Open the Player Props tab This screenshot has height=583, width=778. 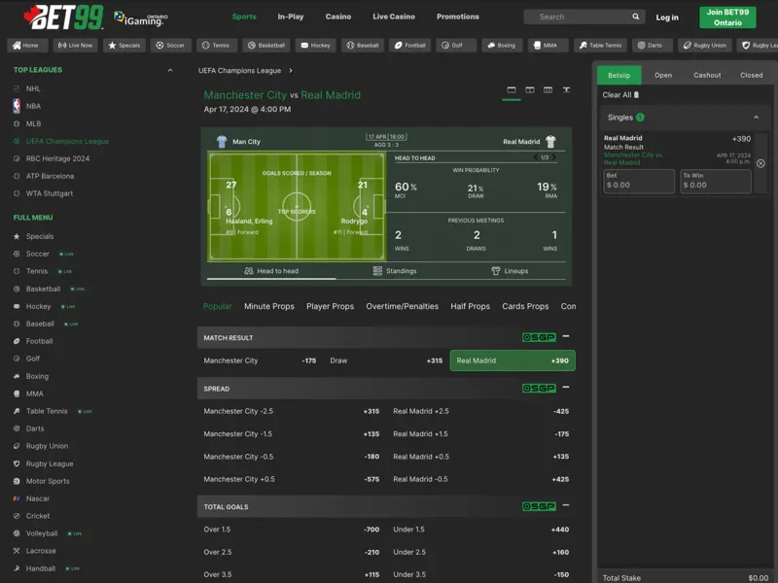[x=330, y=306]
